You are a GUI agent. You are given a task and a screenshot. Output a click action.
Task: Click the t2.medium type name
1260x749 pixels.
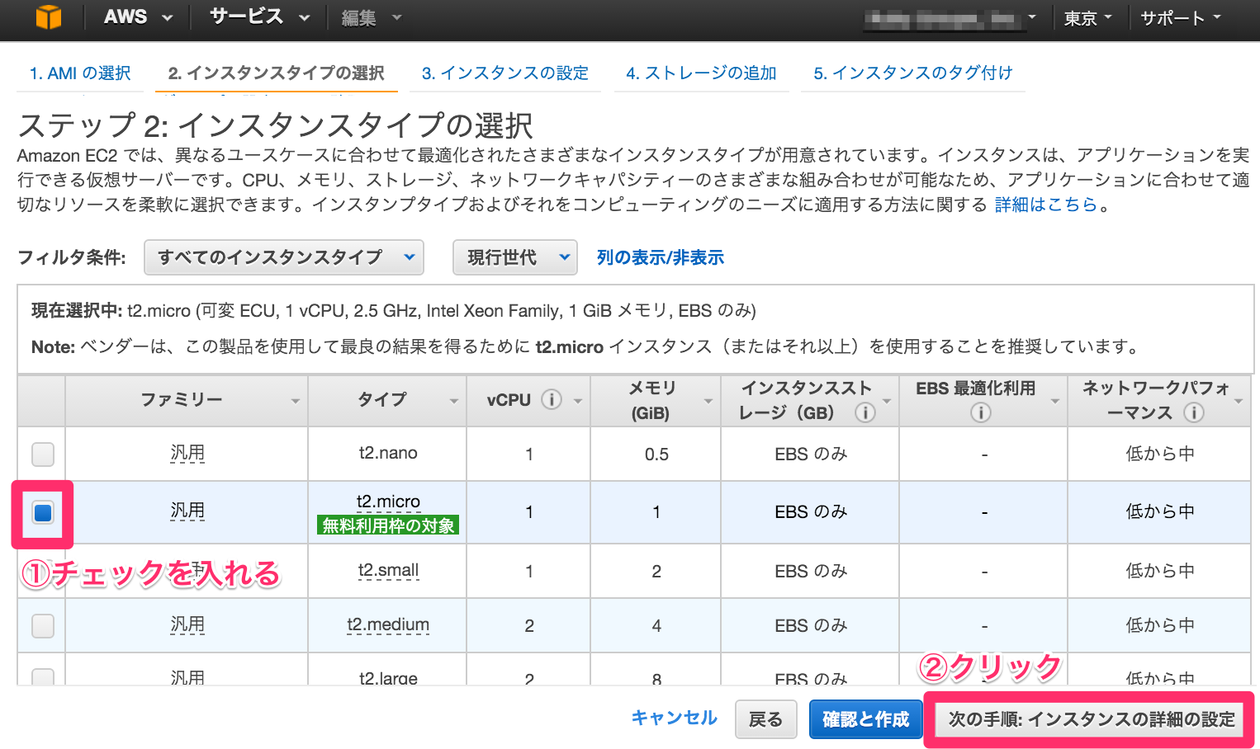(x=388, y=624)
